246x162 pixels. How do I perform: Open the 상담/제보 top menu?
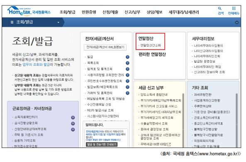154,12
